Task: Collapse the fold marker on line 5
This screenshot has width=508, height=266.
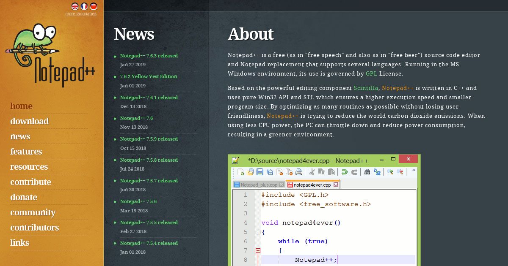Action: [258, 232]
